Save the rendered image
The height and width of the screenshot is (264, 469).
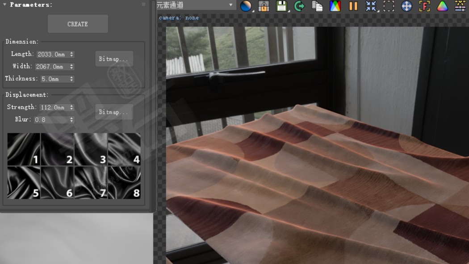point(283,7)
